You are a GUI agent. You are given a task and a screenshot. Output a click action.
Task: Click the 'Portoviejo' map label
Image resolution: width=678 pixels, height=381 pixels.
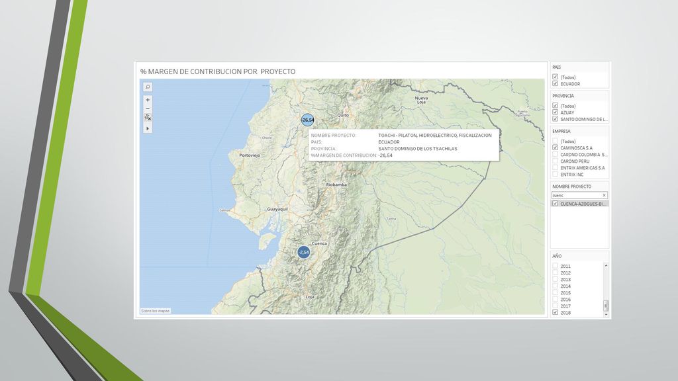250,155
